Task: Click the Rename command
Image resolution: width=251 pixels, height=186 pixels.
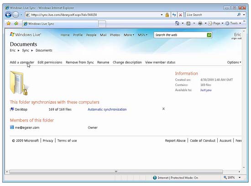Action: click(x=103, y=62)
